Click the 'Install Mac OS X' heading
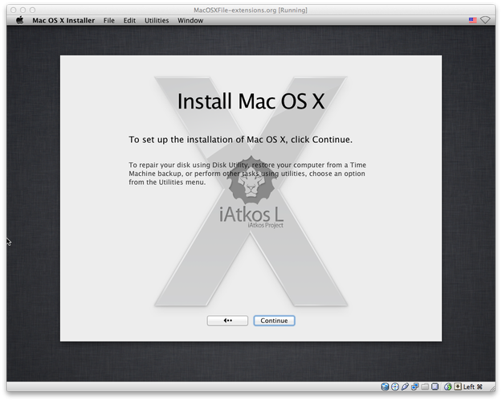The height and width of the screenshot is (401, 502). [x=251, y=101]
